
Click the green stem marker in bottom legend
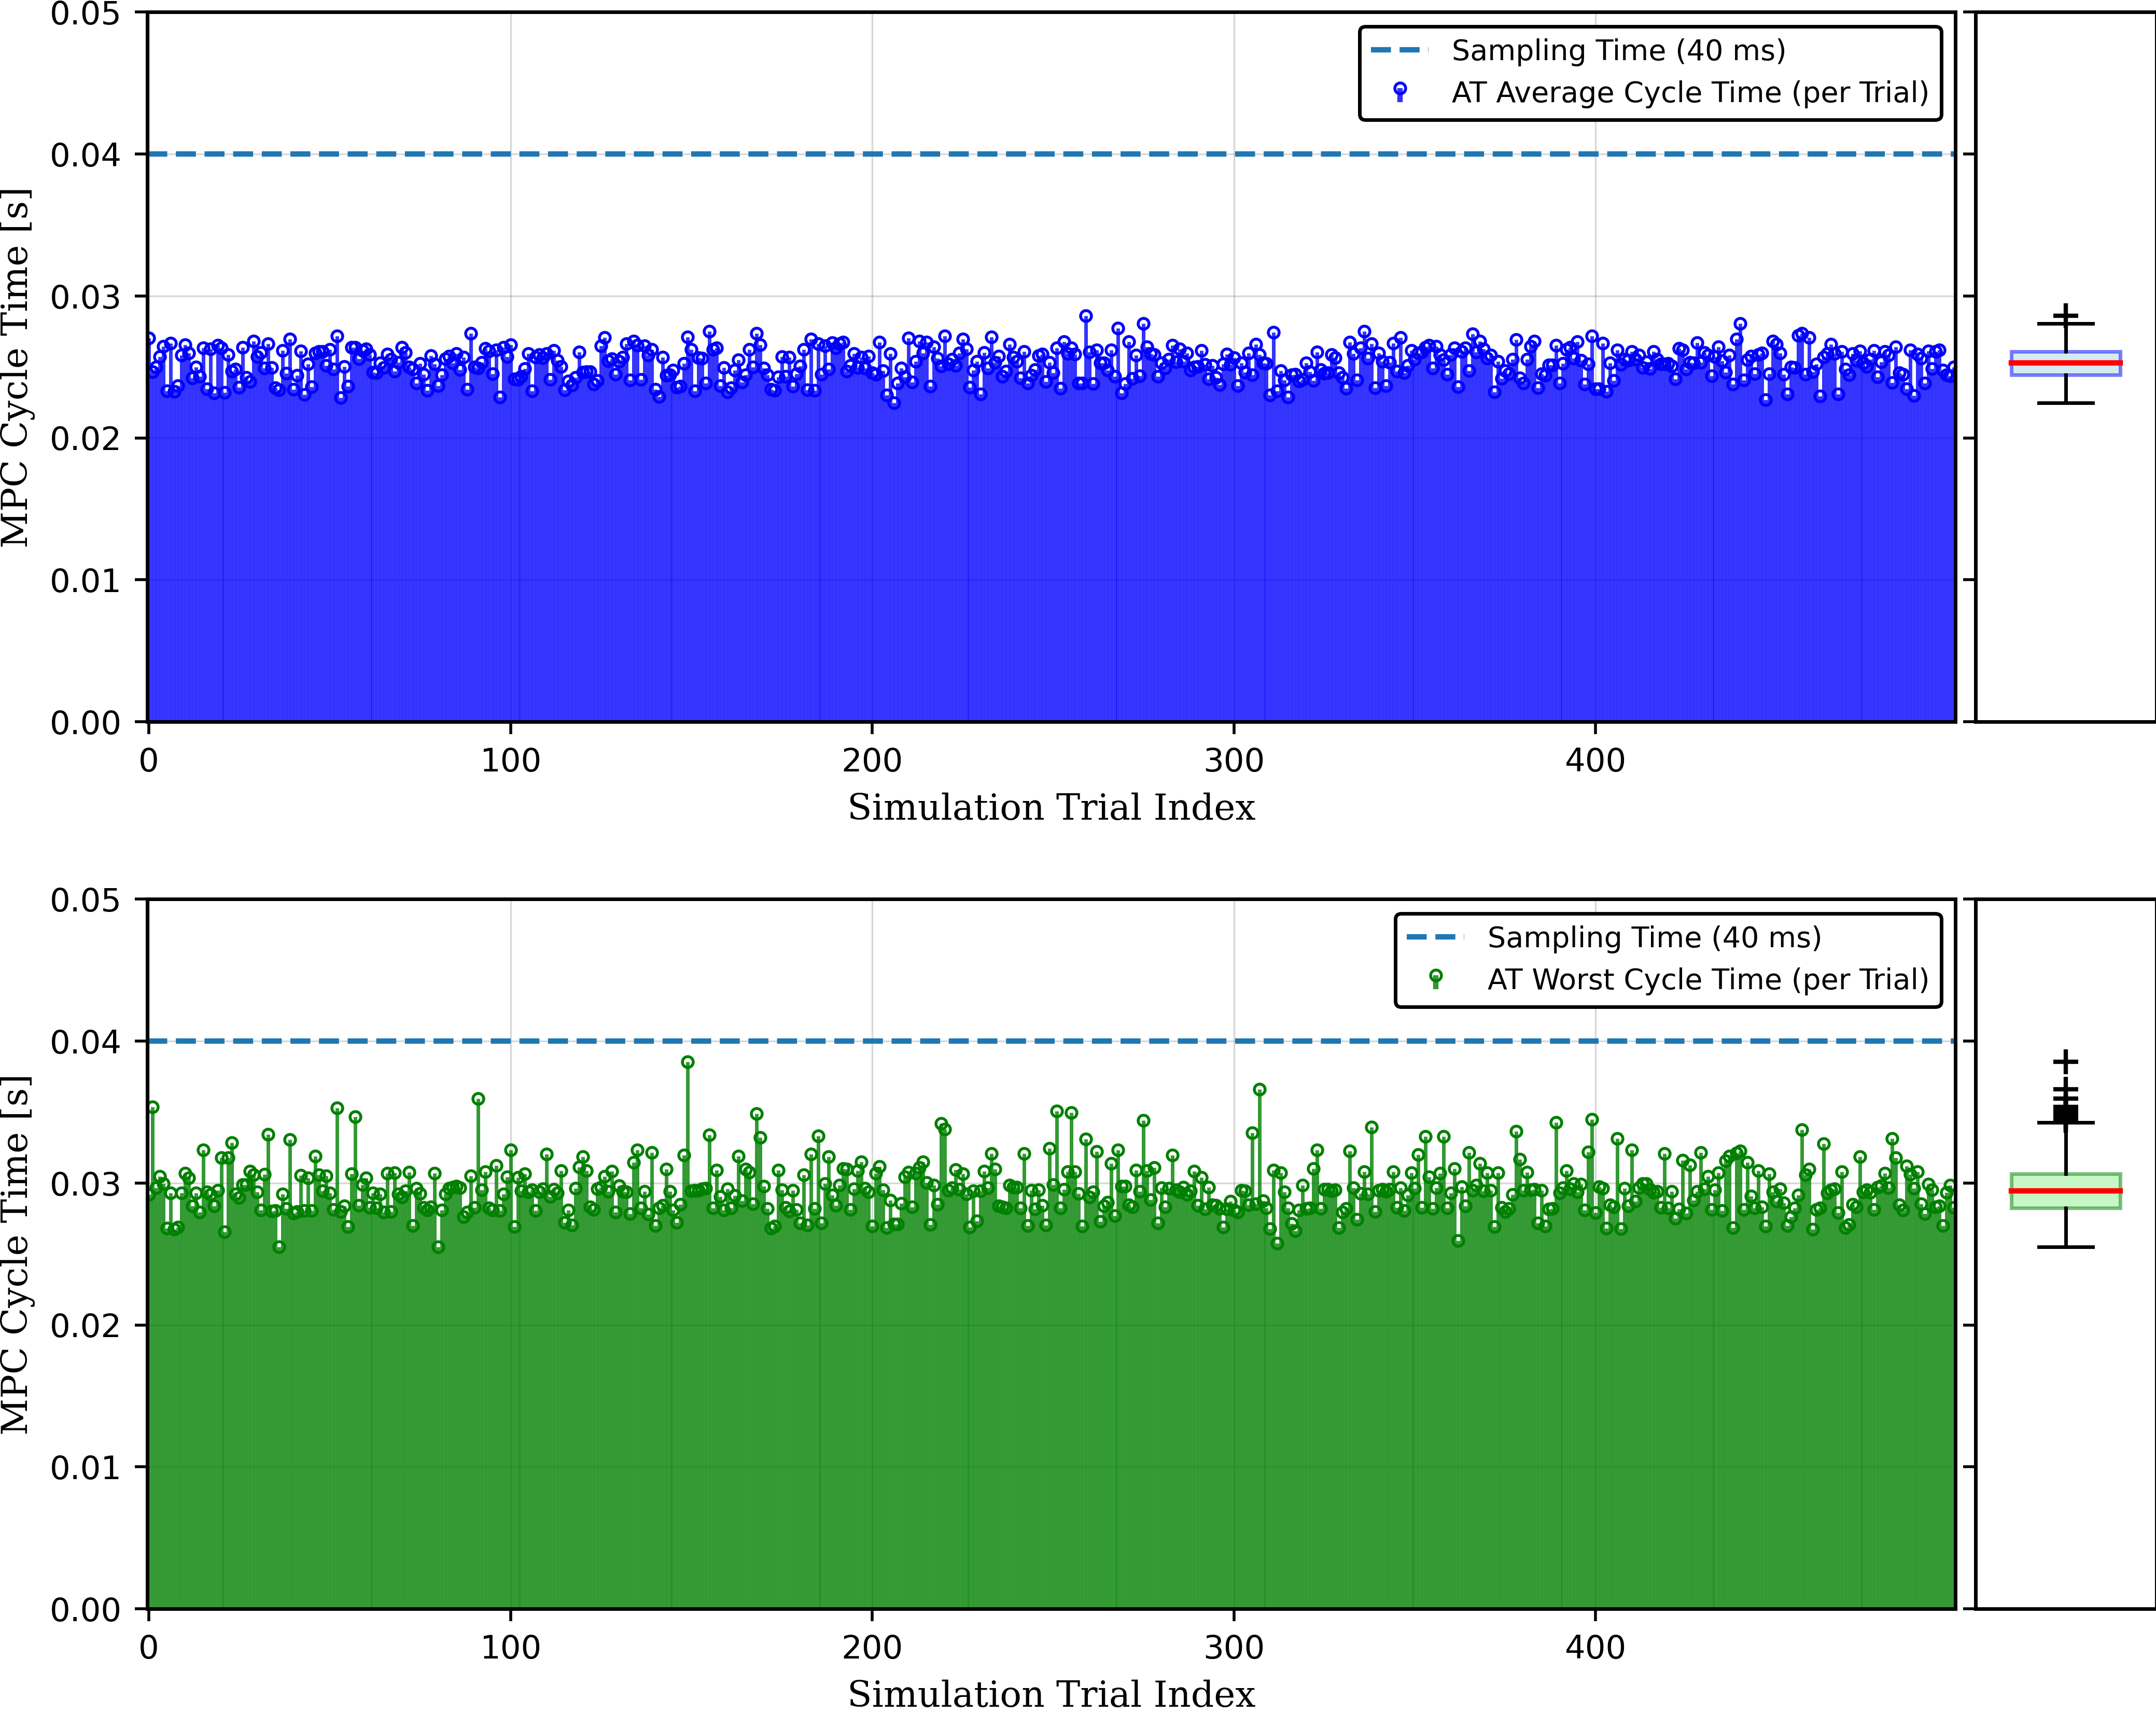(x=1435, y=978)
